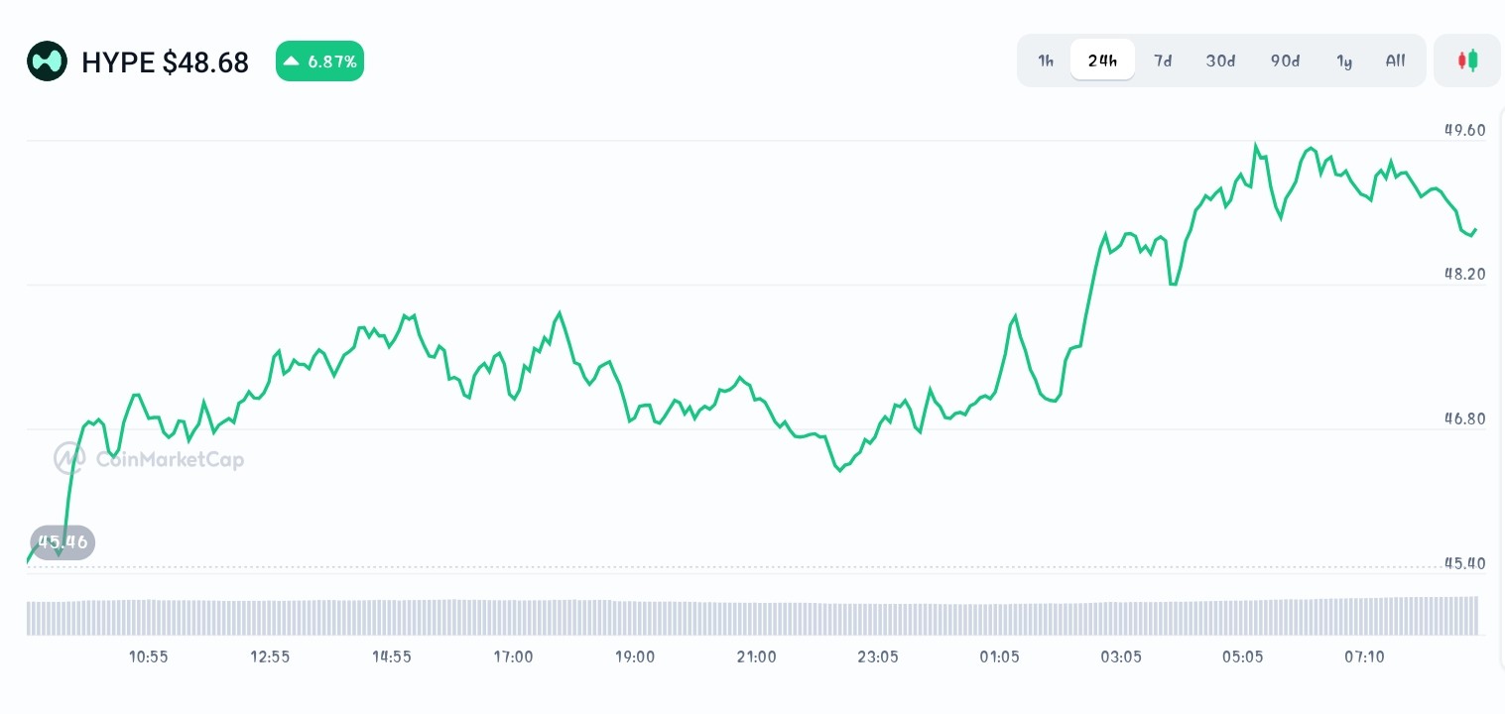The image size is (1505, 714).
Task: Select the 24h time range tab
Action: point(1102,60)
